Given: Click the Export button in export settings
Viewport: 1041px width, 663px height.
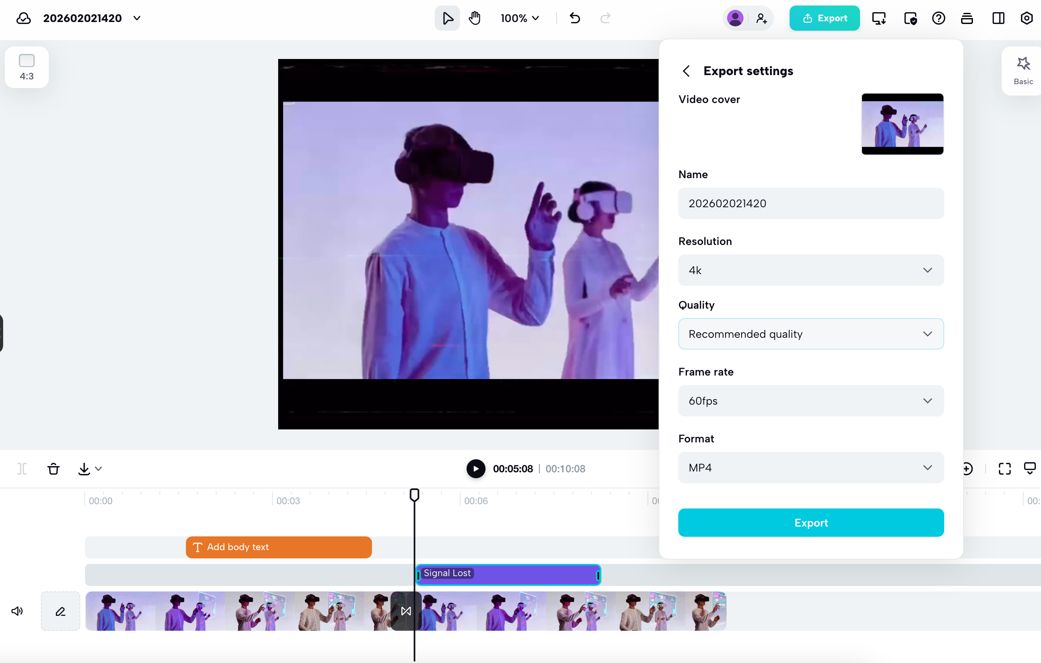Looking at the screenshot, I should click(x=810, y=523).
